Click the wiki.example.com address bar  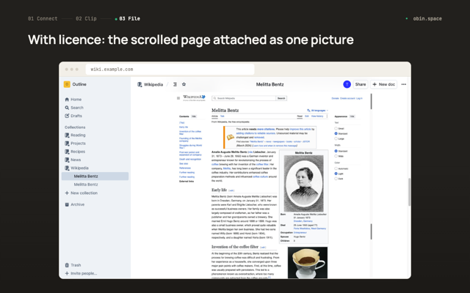pyautogui.click(x=170, y=70)
